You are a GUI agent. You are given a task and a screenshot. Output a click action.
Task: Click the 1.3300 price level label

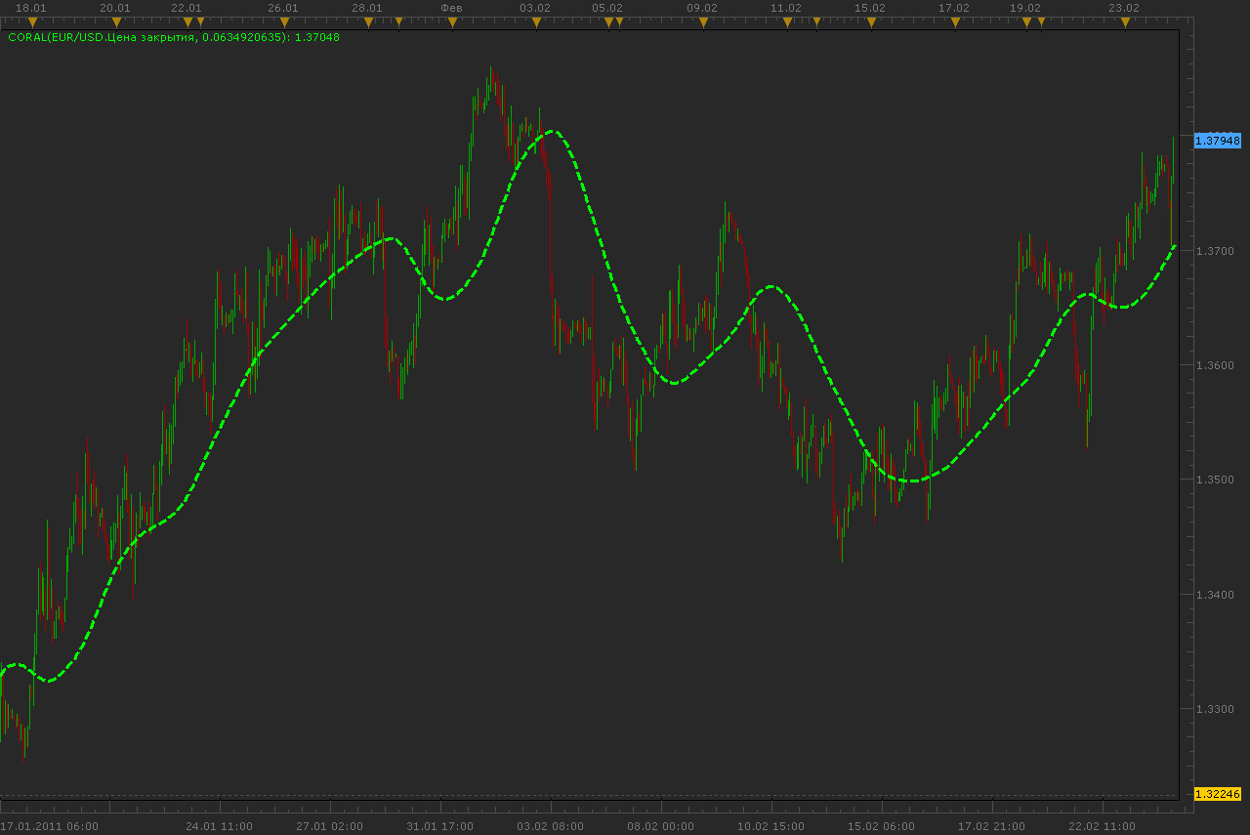(1217, 708)
